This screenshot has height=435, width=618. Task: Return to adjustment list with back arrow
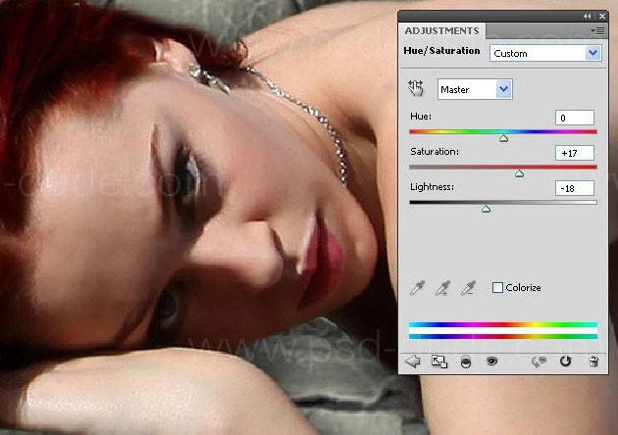(413, 361)
